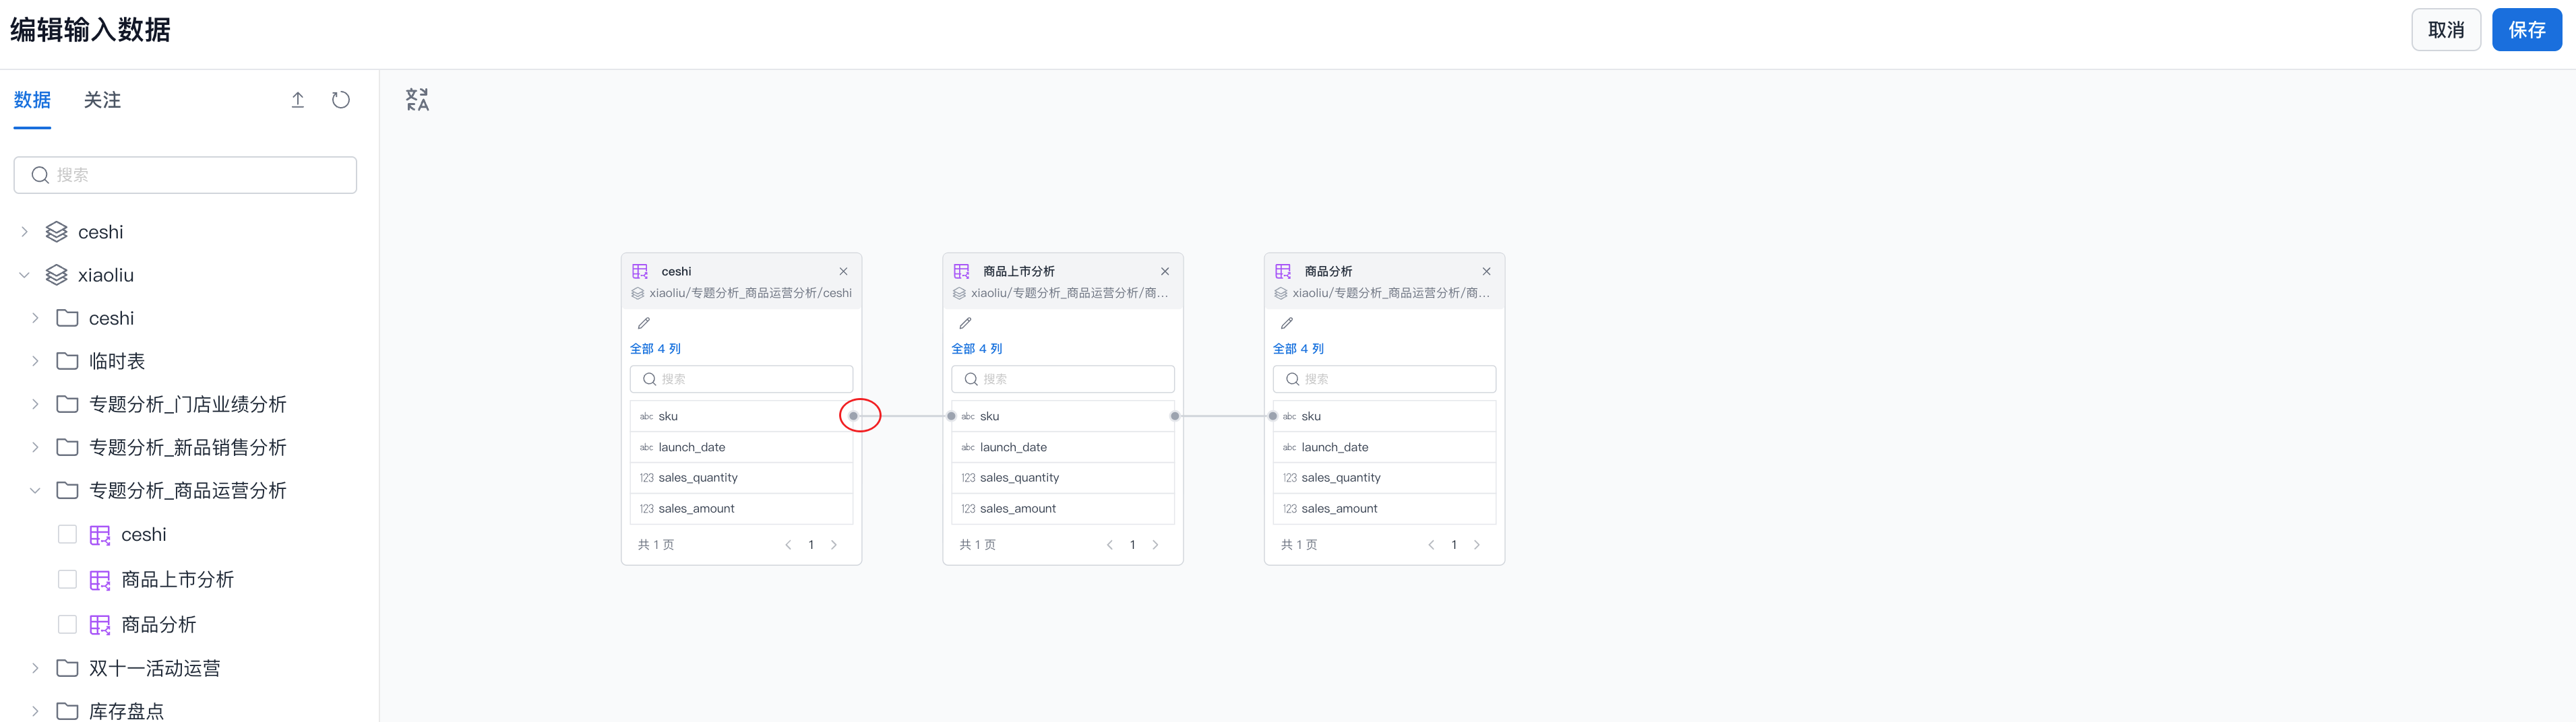Screen dimensions: 2576x722
Task: Select the 数据 tab
Action: (32, 100)
